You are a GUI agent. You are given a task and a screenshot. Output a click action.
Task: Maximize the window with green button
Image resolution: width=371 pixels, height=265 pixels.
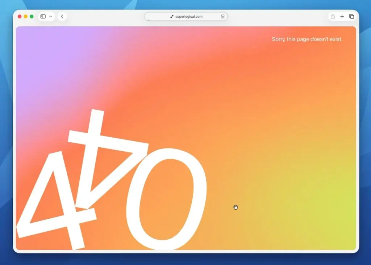pyautogui.click(x=32, y=17)
